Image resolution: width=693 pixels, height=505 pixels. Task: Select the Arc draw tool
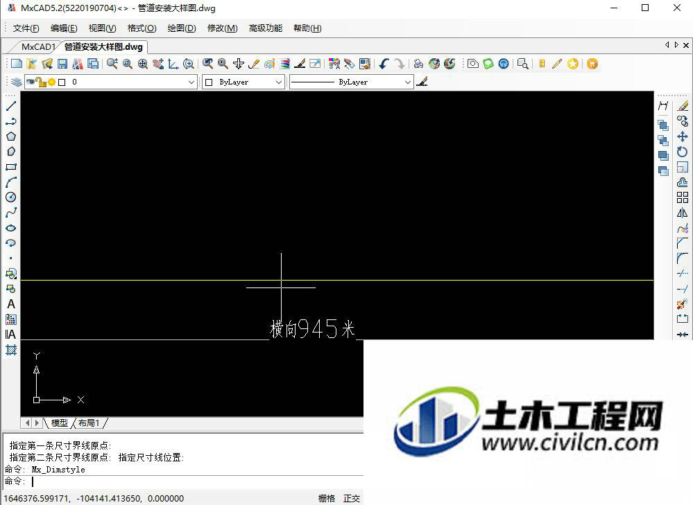coord(11,182)
